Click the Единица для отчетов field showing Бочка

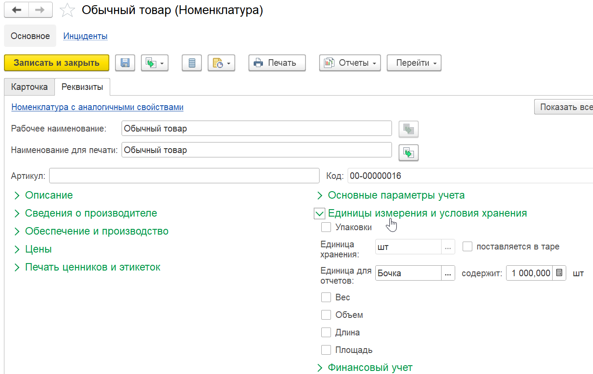409,273
